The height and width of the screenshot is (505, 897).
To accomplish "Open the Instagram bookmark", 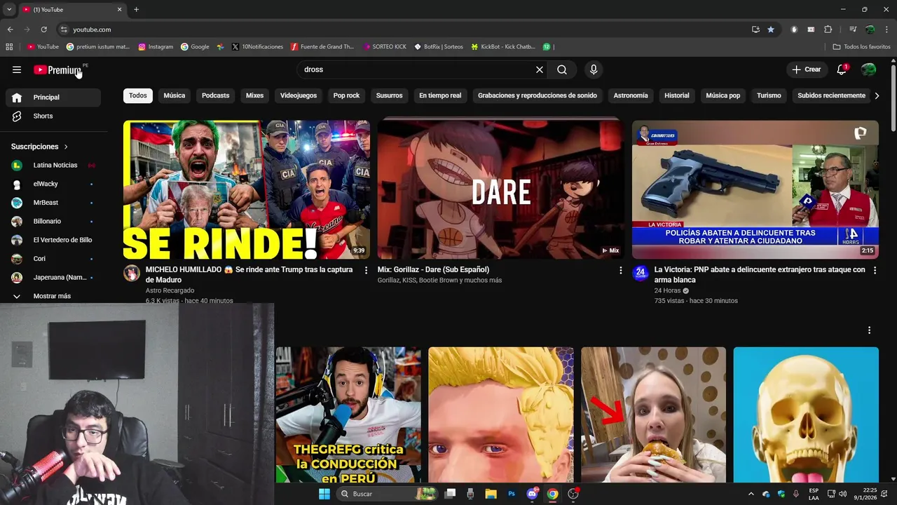I will tap(156, 47).
